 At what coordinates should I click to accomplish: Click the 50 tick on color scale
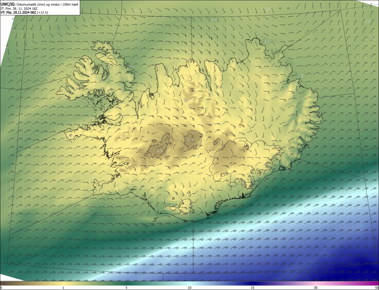click(x=377, y=288)
